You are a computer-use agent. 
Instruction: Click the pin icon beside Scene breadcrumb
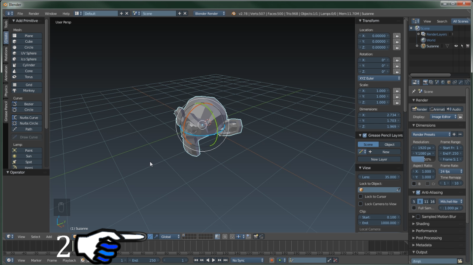(414, 92)
